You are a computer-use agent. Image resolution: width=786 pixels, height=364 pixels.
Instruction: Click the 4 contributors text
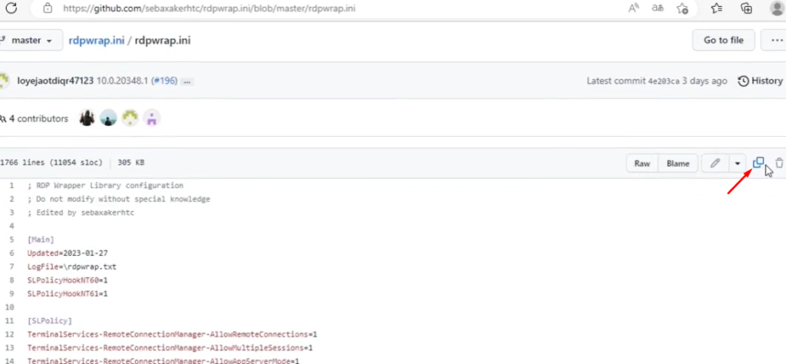pyautogui.click(x=38, y=119)
